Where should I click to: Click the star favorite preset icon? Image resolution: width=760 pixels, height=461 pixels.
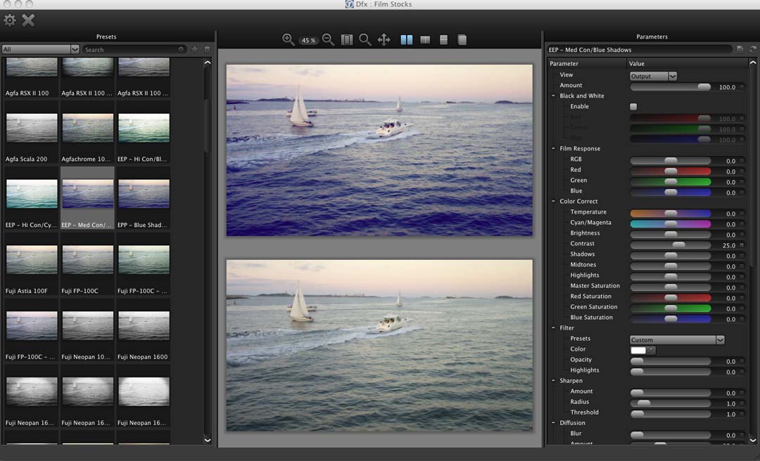pos(194,49)
